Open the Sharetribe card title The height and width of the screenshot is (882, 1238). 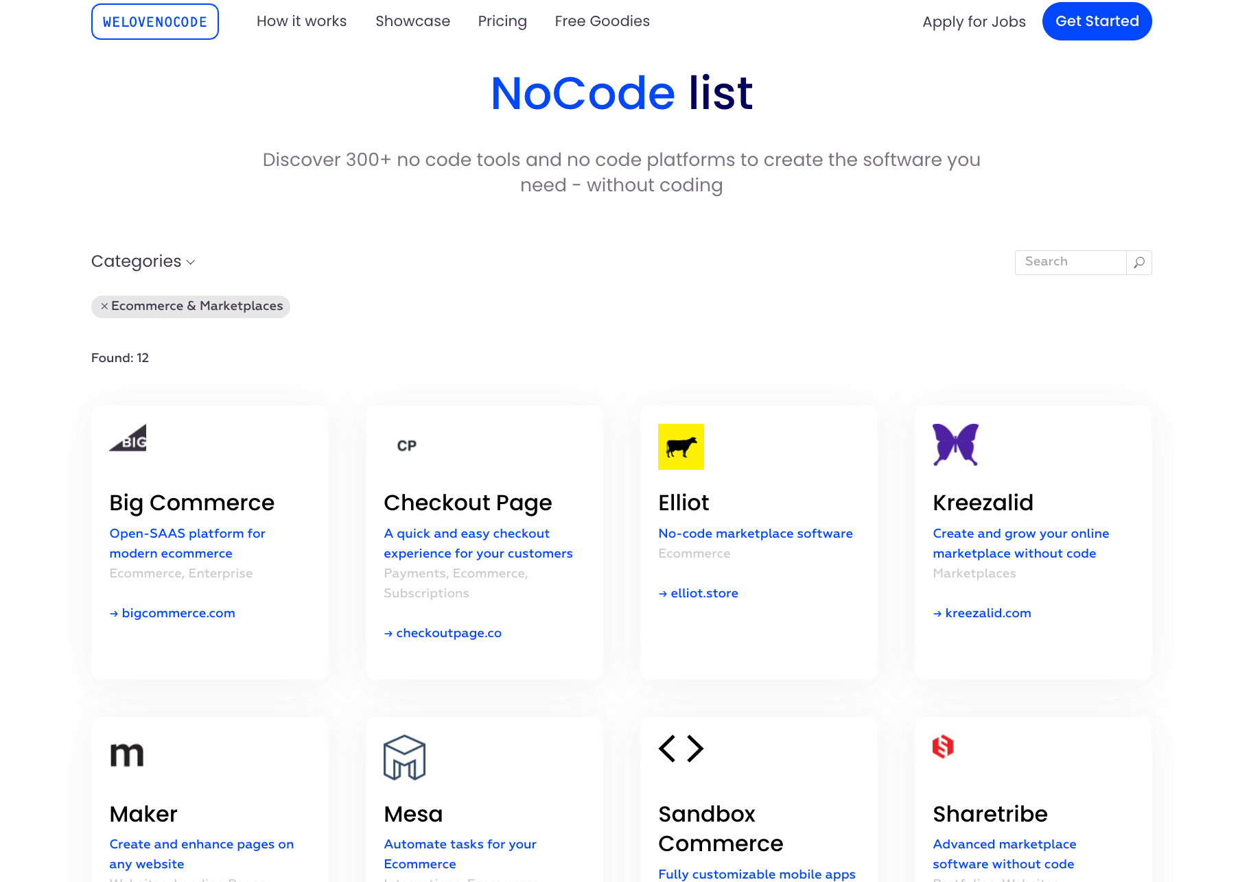pos(990,814)
